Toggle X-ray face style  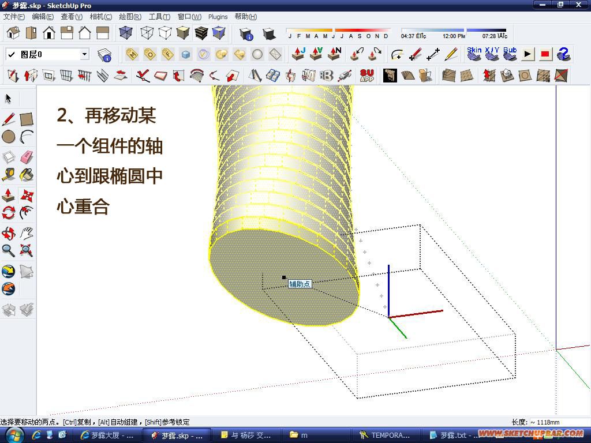tap(125, 33)
